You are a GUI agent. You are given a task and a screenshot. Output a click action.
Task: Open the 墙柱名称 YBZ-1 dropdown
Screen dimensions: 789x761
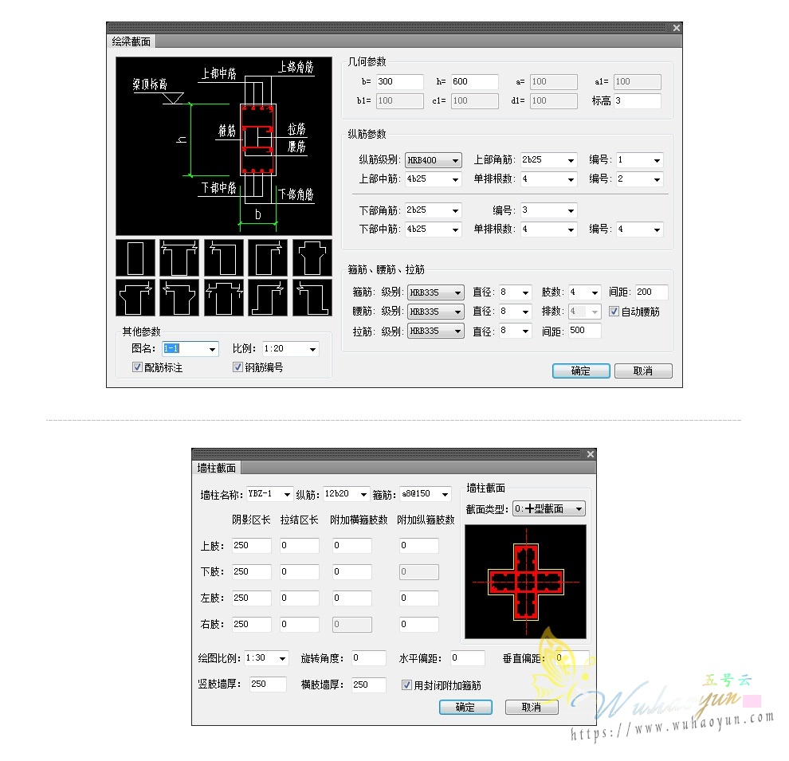point(269,494)
